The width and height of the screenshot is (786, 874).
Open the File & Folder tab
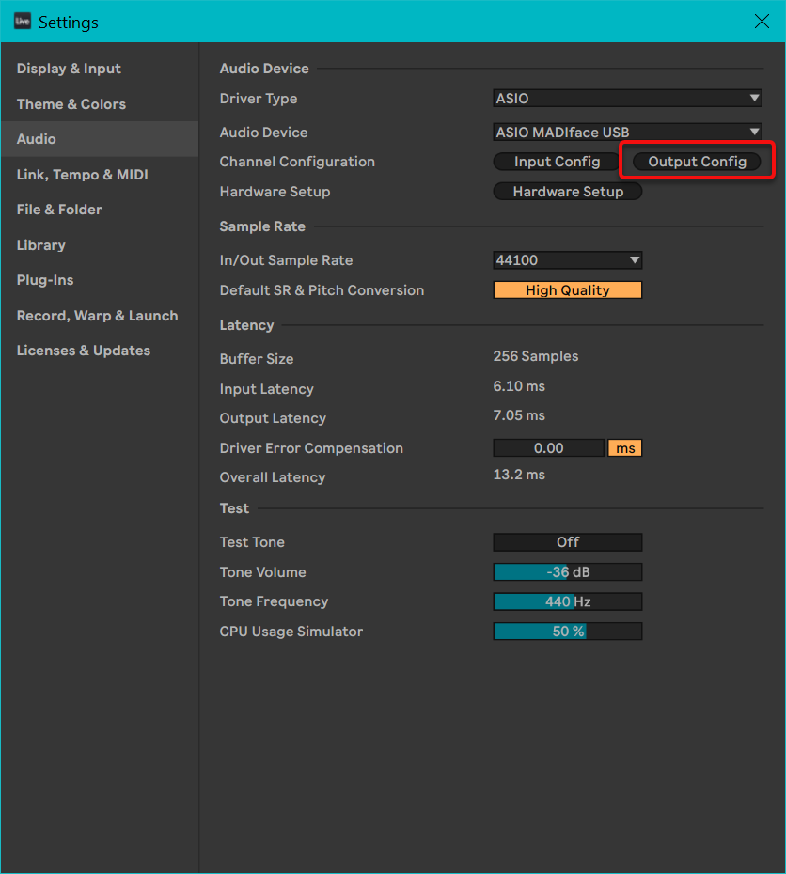tap(59, 210)
